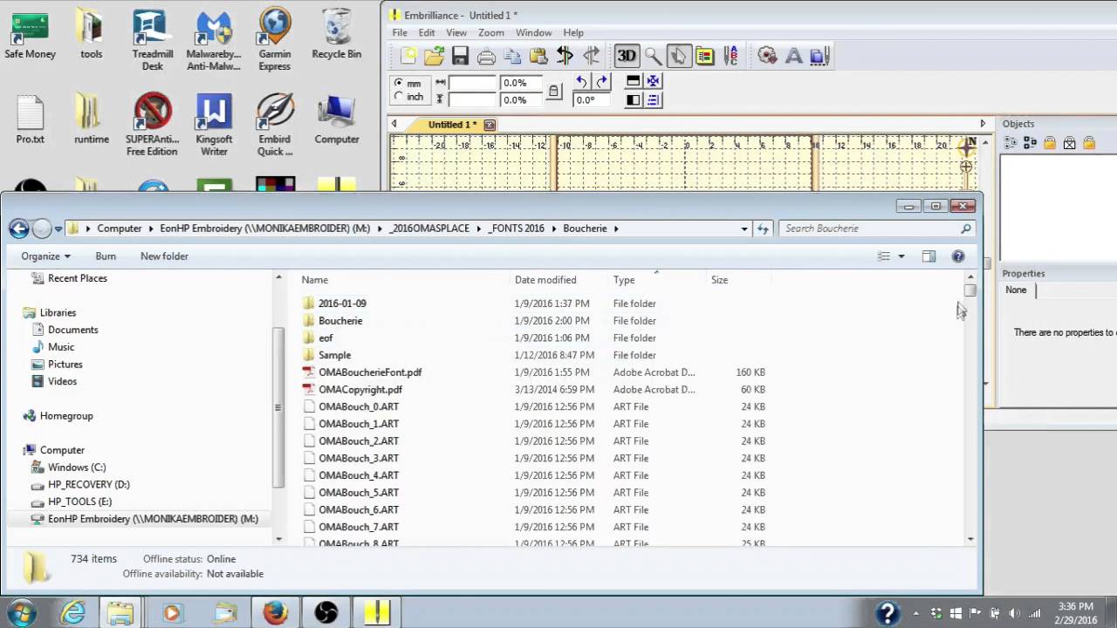Click the file list vertical scrollbar thumb
The image size is (1117, 628).
coord(970,290)
